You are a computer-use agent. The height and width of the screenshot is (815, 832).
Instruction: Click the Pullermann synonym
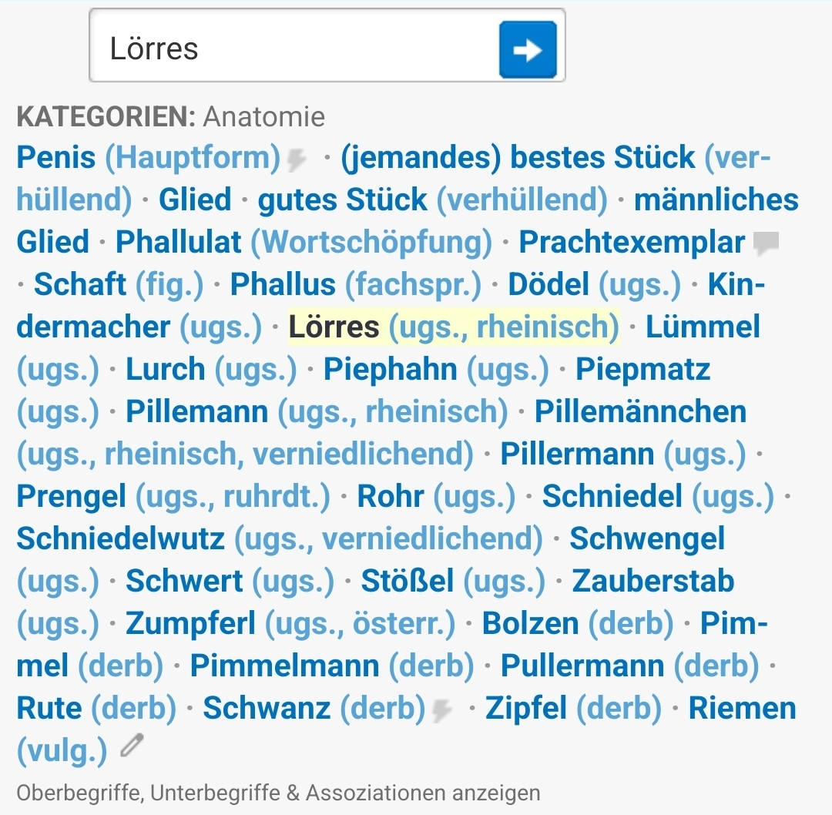(582, 666)
